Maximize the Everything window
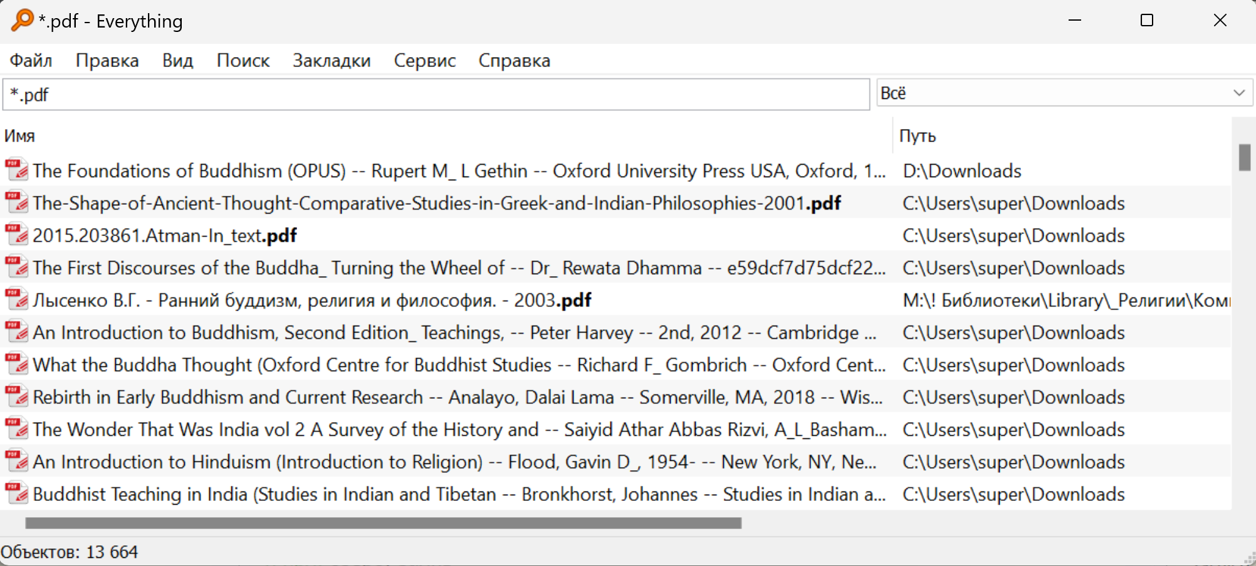The height and width of the screenshot is (566, 1256). (x=1147, y=20)
